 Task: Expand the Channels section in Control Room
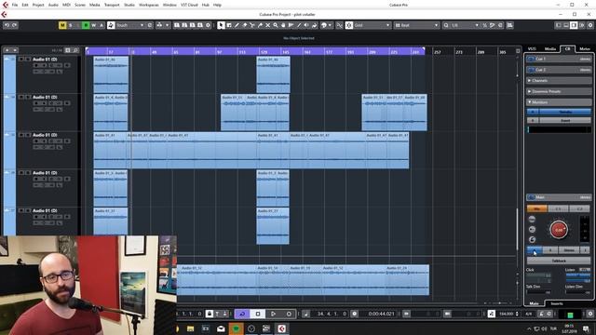(559, 81)
